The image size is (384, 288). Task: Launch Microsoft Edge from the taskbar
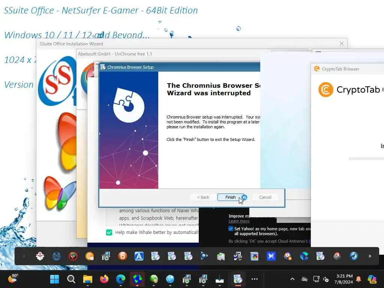tap(120, 279)
